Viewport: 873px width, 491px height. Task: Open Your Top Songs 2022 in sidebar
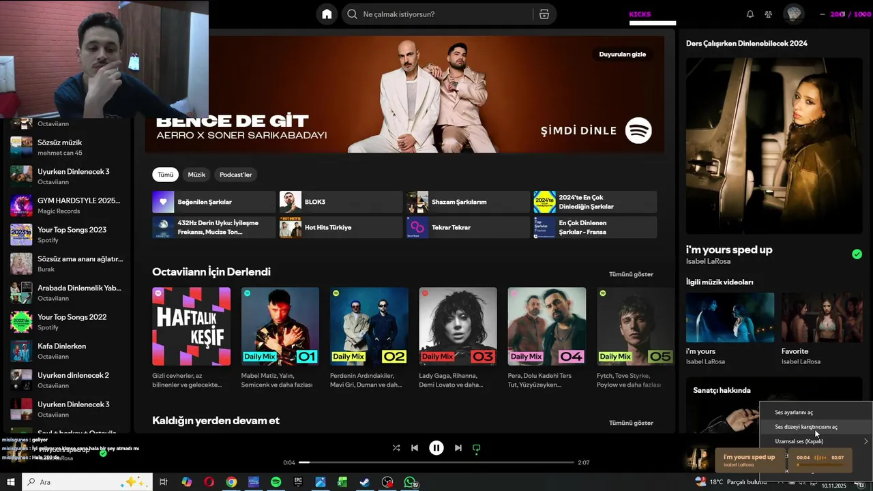[x=67, y=322]
